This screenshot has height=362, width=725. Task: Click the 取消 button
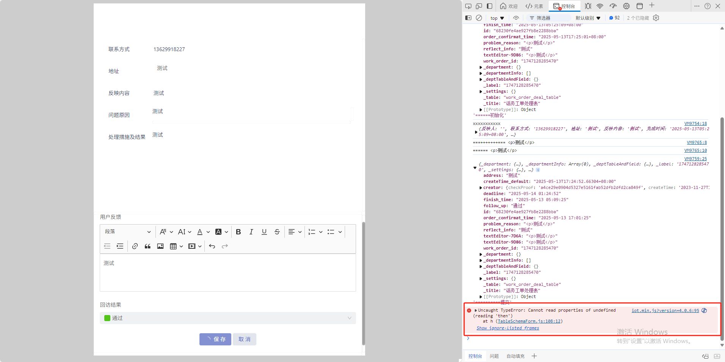pyautogui.click(x=245, y=339)
